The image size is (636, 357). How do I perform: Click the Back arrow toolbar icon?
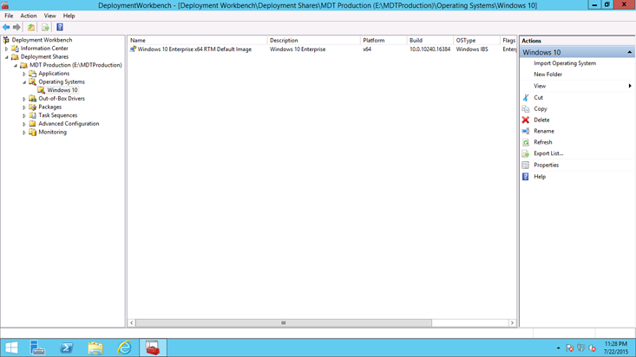click(6, 28)
